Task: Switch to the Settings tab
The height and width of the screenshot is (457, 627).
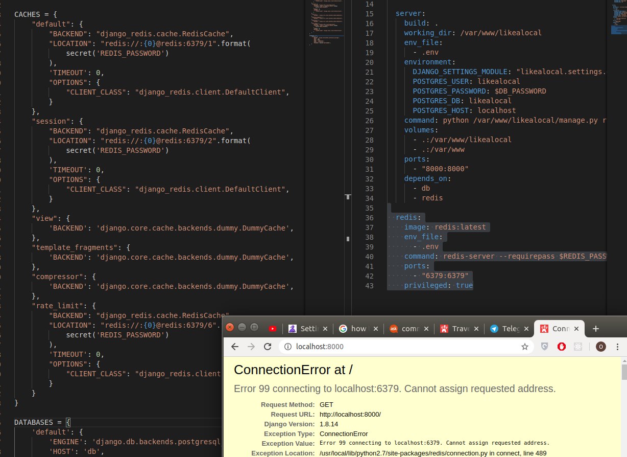Action: [x=305, y=329]
